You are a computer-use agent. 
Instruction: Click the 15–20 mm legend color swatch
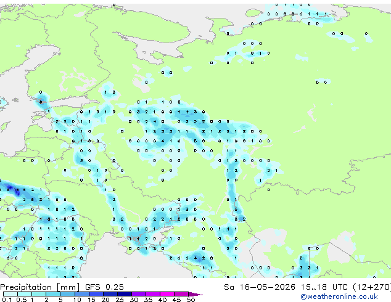tap(96, 294)
